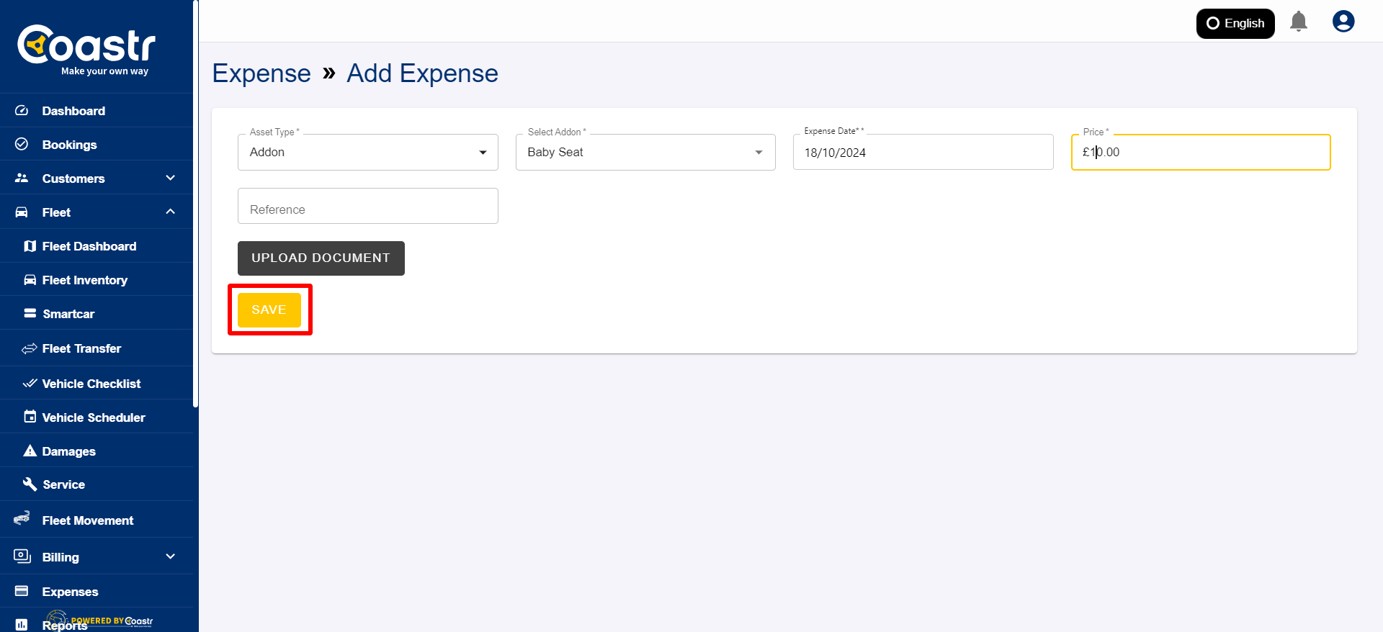This screenshot has height=632, width=1383.
Task: Click the Reference input field
Action: click(x=368, y=206)
